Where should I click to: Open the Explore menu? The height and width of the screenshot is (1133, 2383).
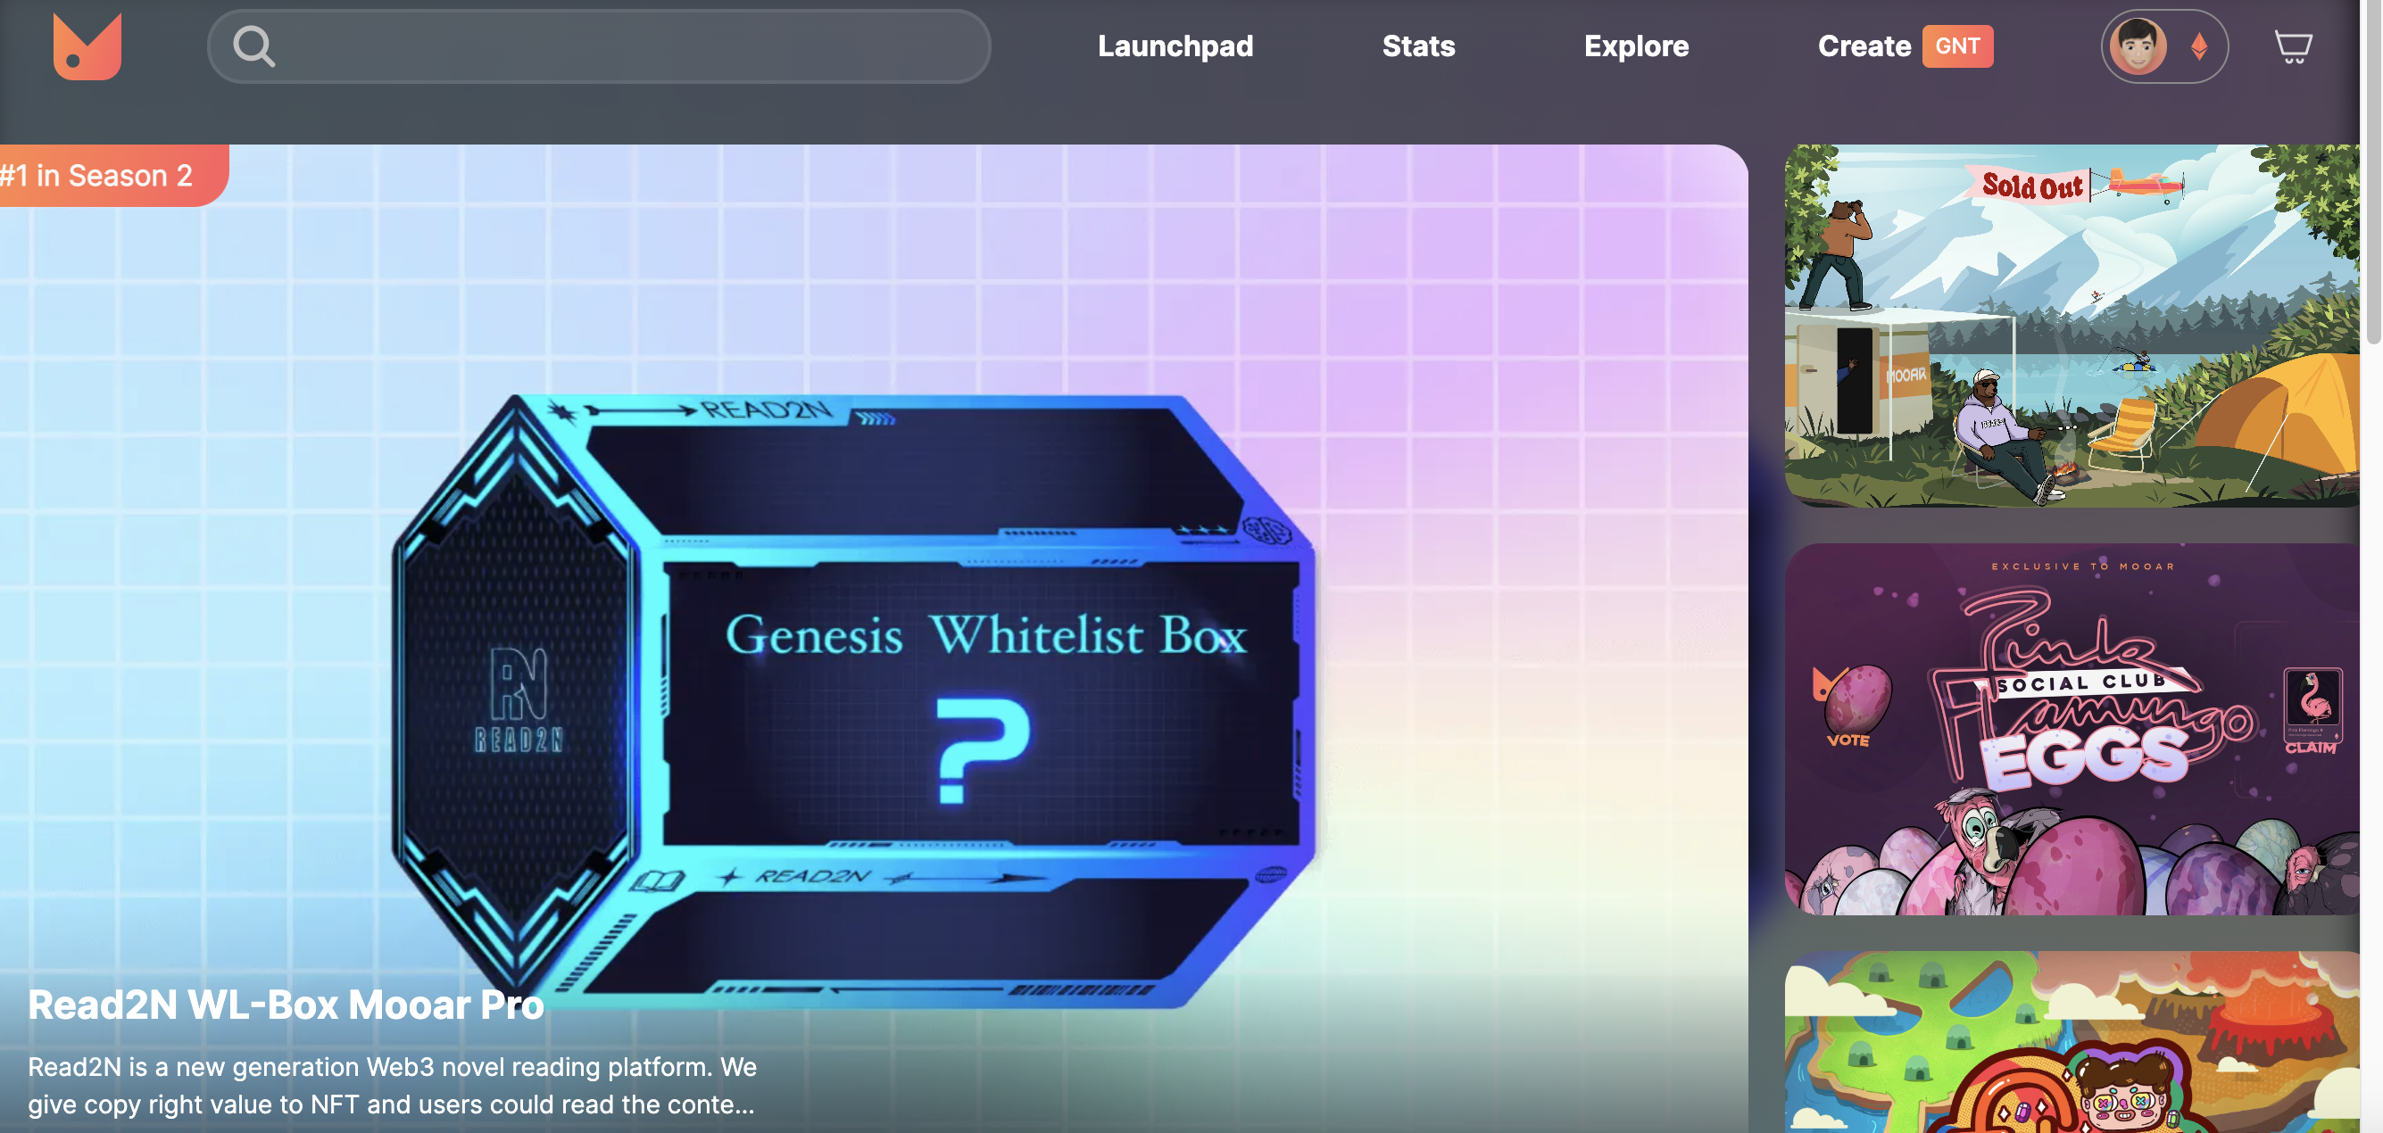point(1636,46)
